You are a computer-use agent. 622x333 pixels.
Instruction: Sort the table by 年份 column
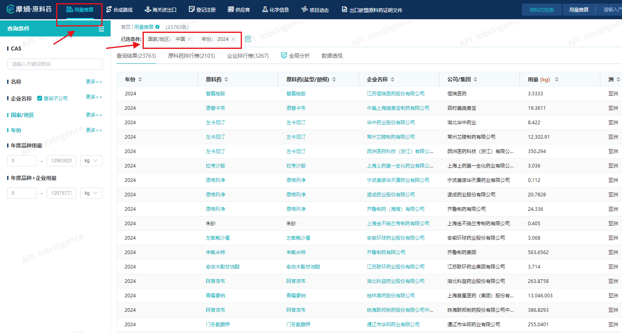click(140, 79)
